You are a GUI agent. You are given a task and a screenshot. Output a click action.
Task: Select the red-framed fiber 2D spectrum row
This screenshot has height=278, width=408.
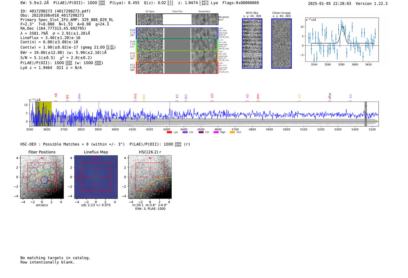[177, 68]
